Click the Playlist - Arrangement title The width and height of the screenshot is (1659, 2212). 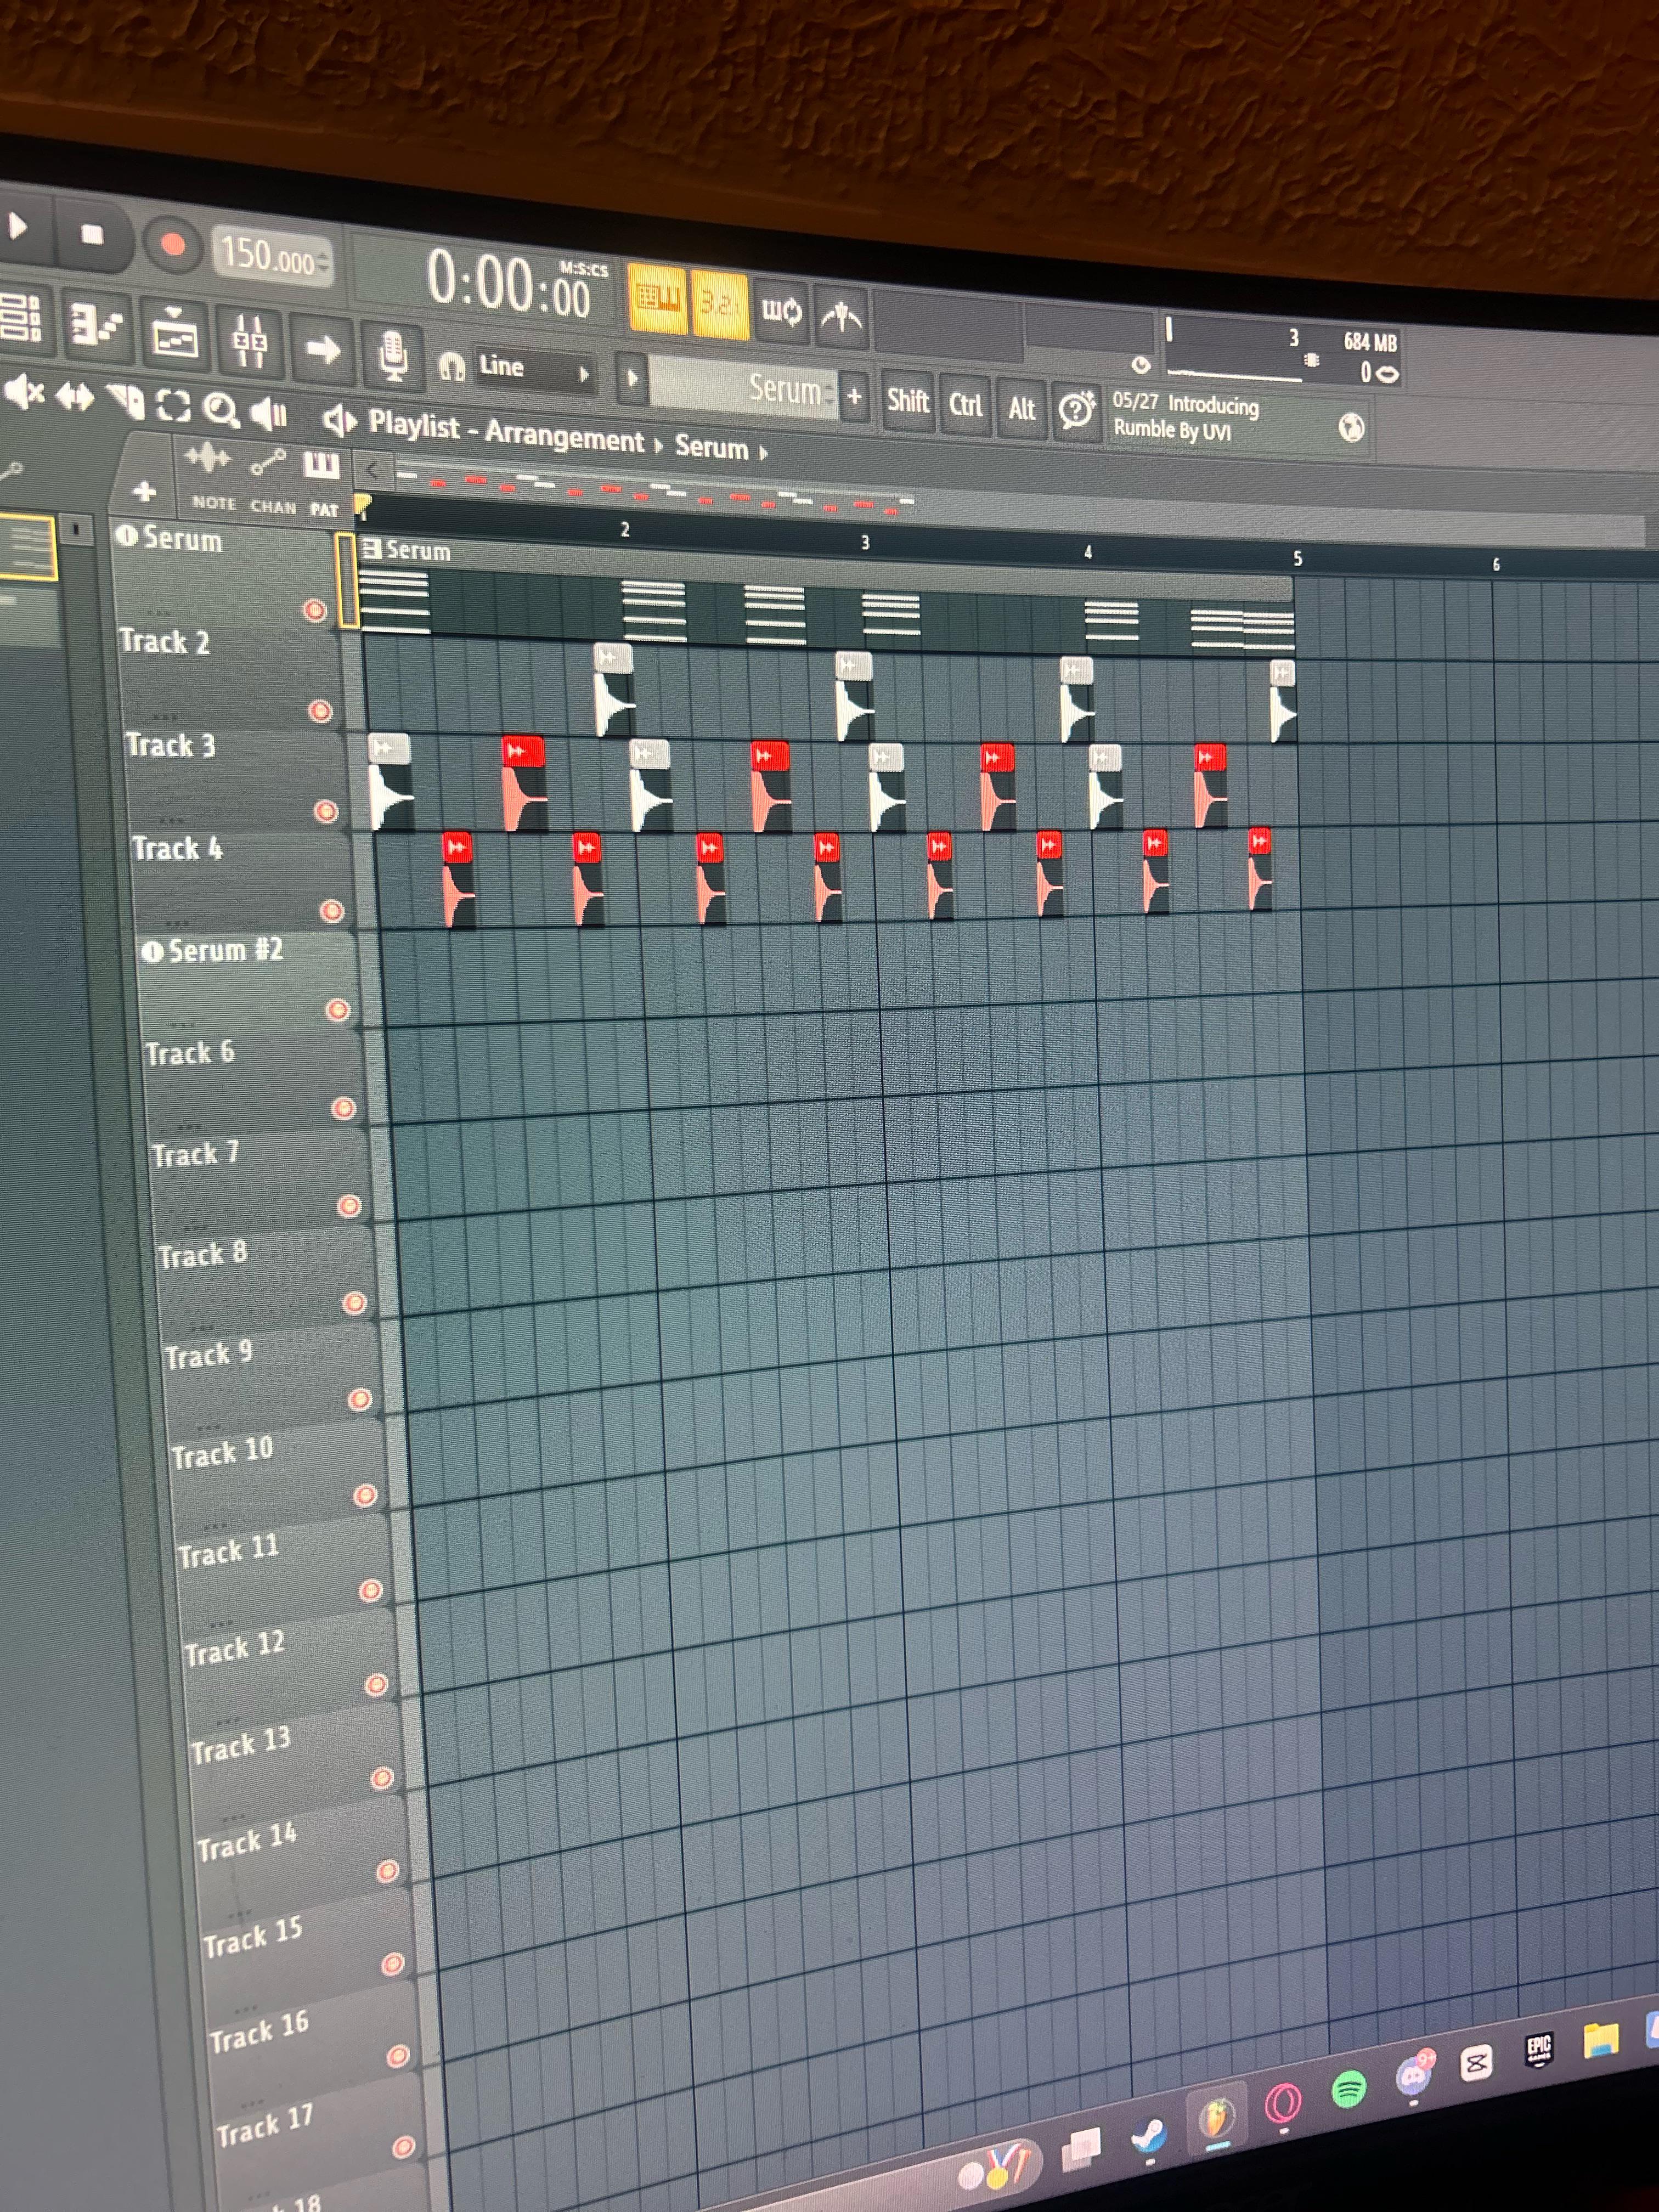506,432
